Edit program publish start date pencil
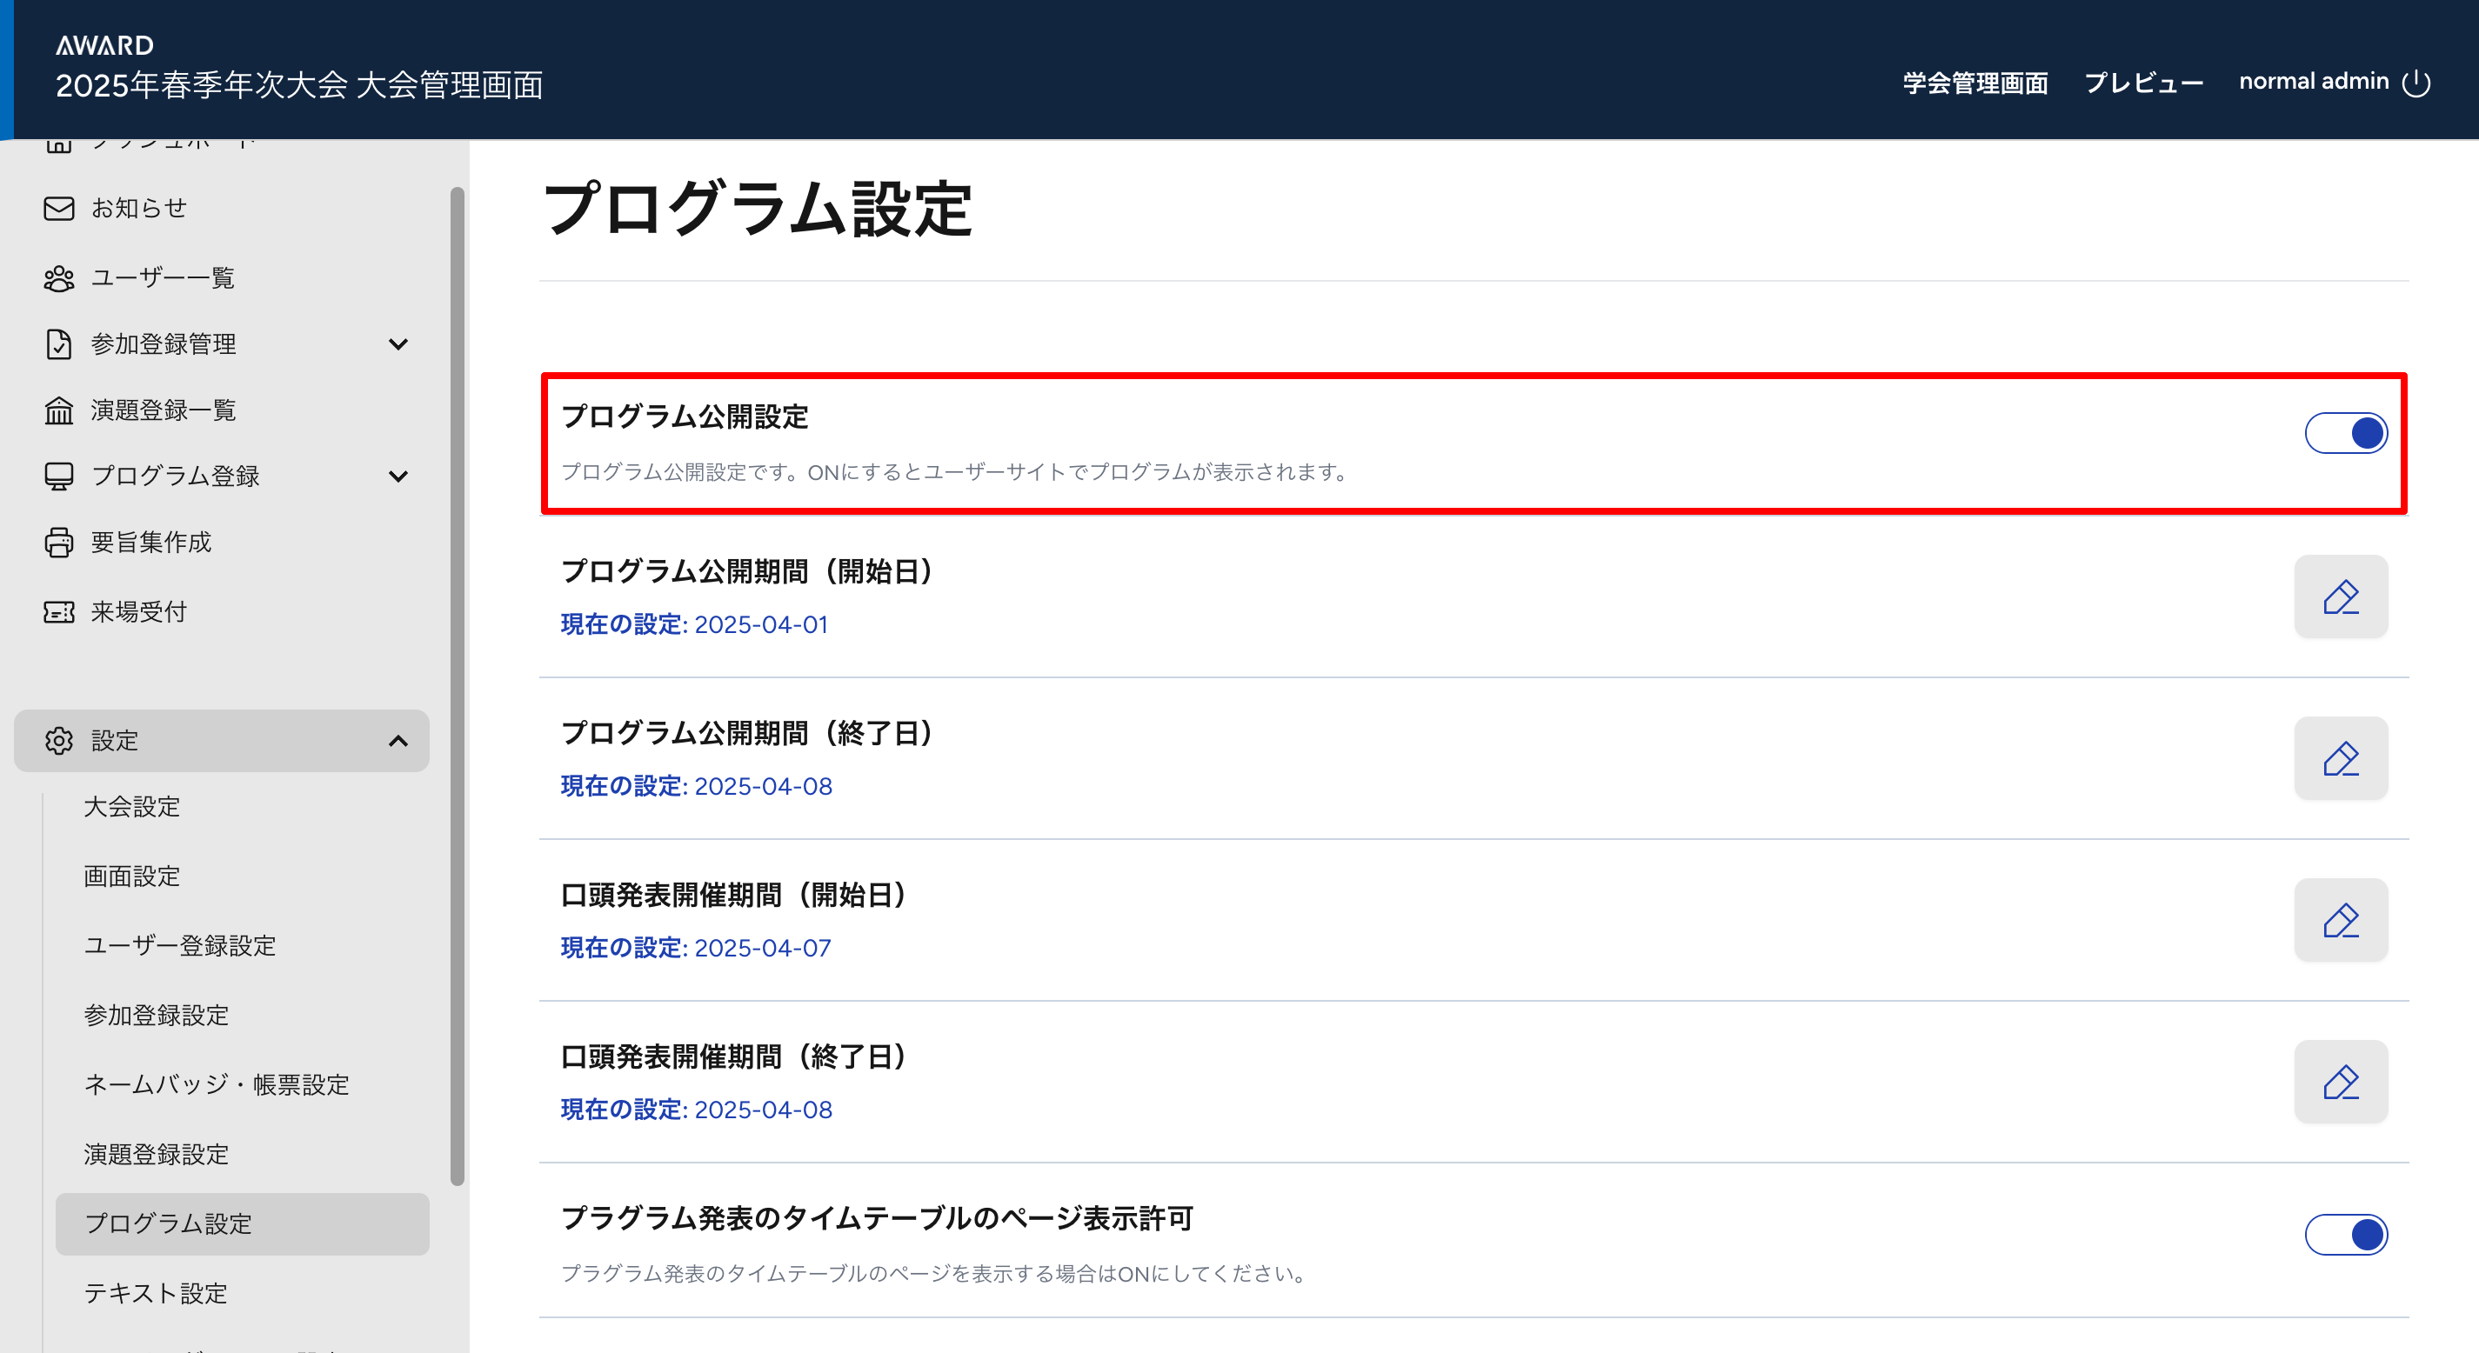2479x1353 pixels. point(2341,597)
